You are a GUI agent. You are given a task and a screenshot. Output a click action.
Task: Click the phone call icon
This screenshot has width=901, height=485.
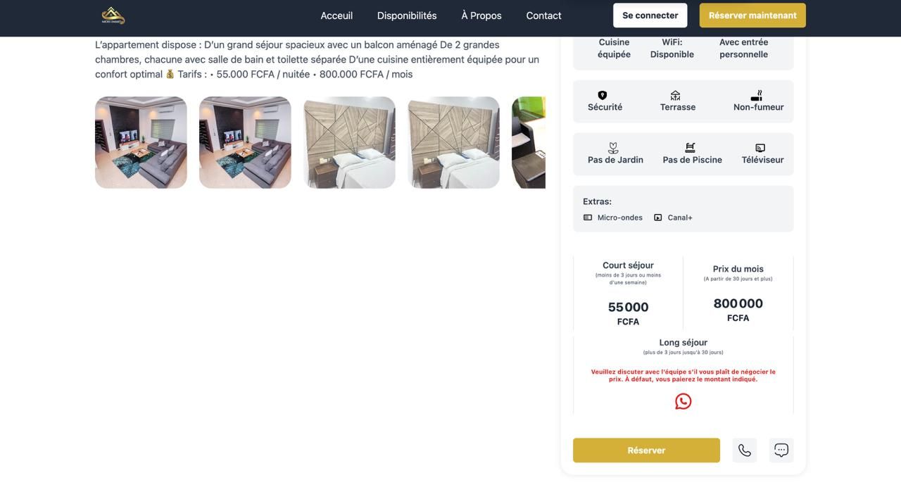[744, 451]
